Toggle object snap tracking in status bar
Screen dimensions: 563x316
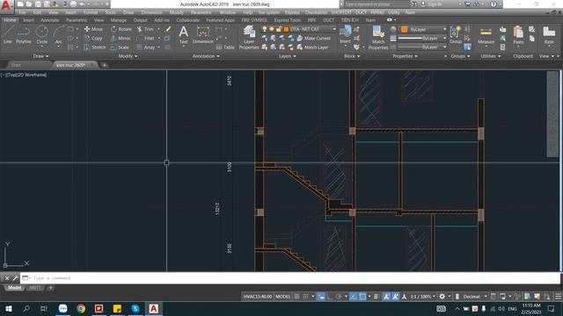(x=354, y=297)
